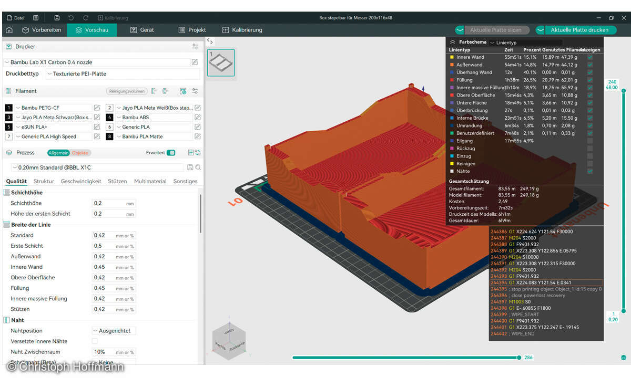Click the filament 1 black color swatch
This screenshot has height=378, width=631.
(x=8, y=108)
